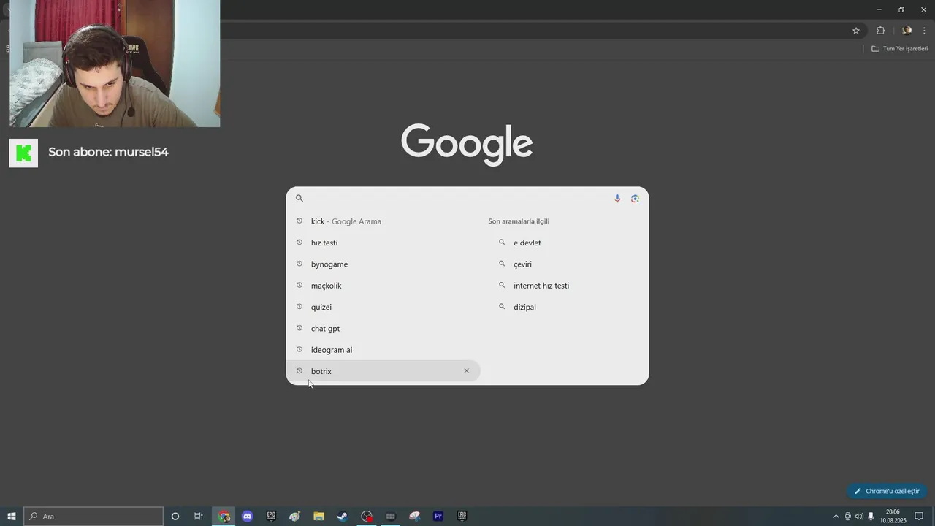Screen dimensions: 935x526
Task: Open Task View on the taskbar
Action: pyautogui.click(x=199, y=517)
